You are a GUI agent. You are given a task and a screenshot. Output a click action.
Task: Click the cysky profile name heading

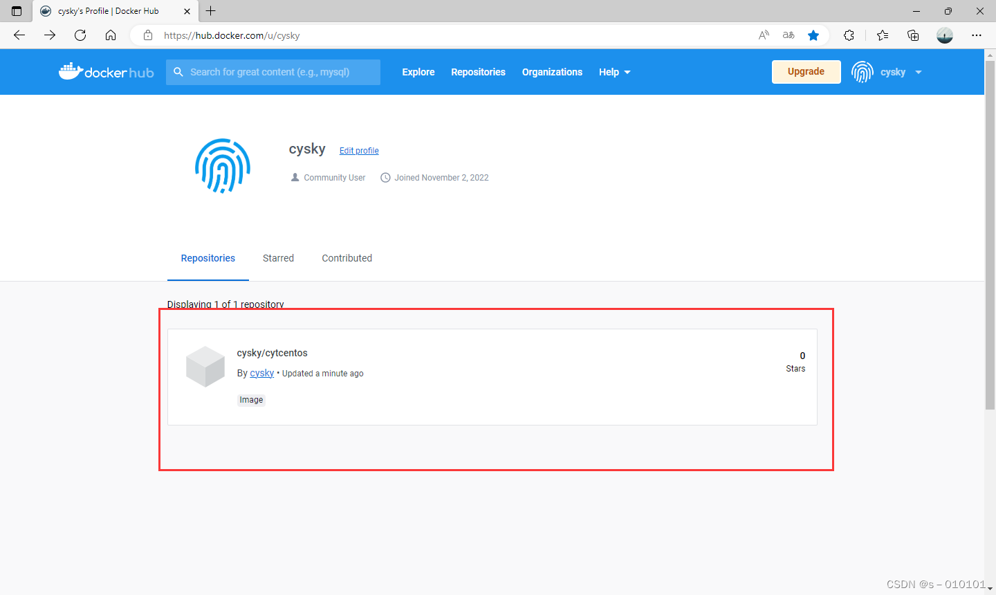pos(307,149)
